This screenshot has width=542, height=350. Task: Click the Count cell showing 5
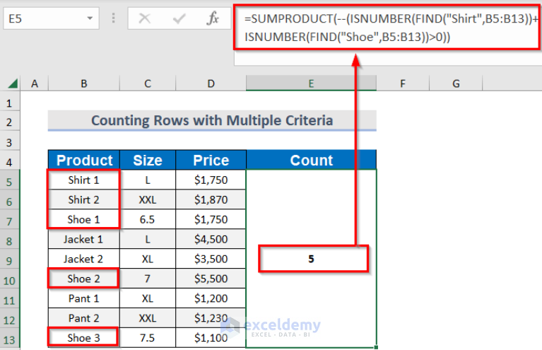(x=311, y=259)
